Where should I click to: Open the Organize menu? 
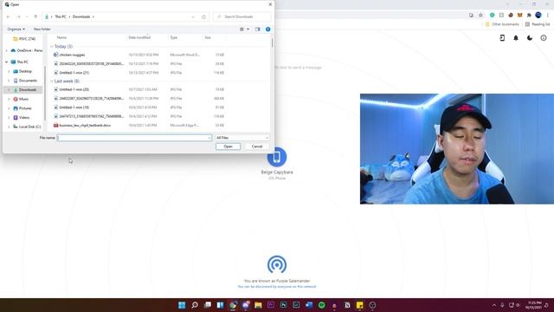16,29
